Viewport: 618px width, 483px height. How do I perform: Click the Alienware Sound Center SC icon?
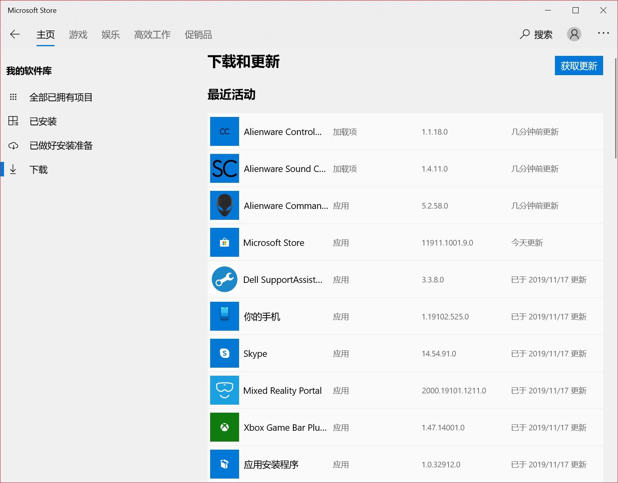pos(225,168)
